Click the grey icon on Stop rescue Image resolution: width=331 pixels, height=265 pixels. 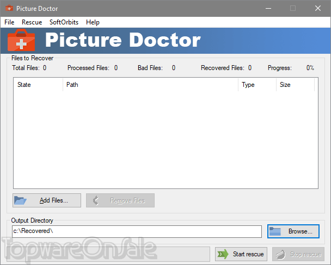pyautogui.click(x=280, y=255)
